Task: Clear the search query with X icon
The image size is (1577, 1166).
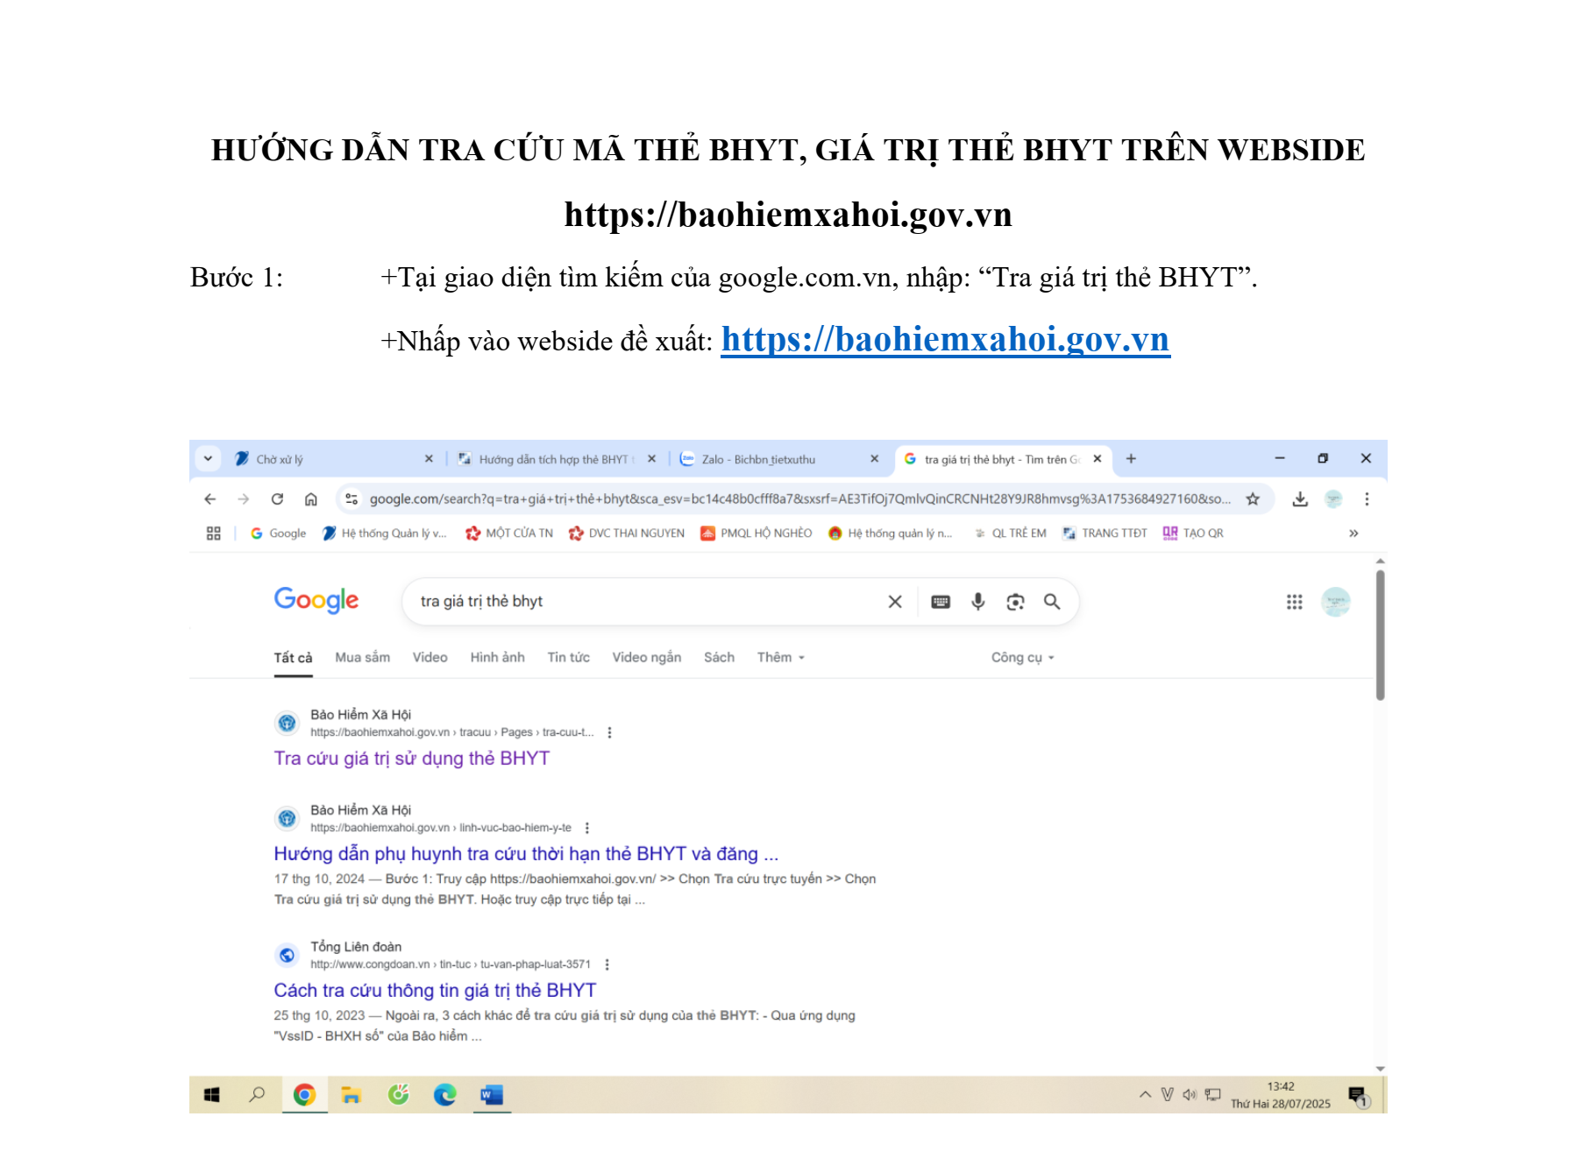Action: click(x=895, y=602)
